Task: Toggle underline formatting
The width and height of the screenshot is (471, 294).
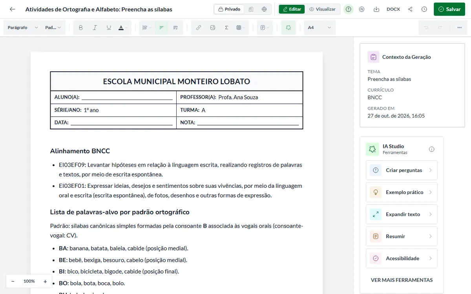Action: (x=109, y=27)
